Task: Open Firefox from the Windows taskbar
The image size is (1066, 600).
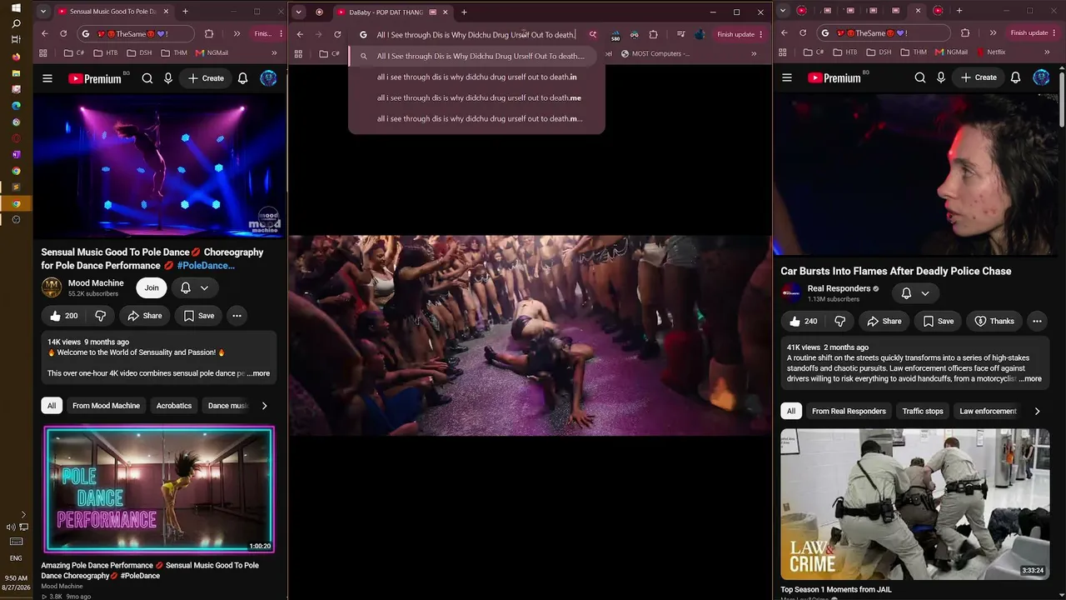Action: tap(16, 57)
